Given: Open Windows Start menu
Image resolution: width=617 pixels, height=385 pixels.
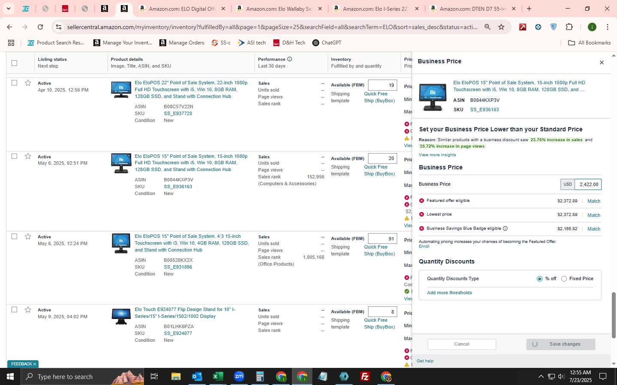Looking at the screenshot, I should click(x=10, y=376).
